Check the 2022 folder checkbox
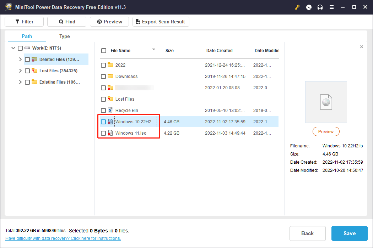Image resolution: width=373 pixels, height=248 pixels. pyautogui.click(x=103, y=65)
